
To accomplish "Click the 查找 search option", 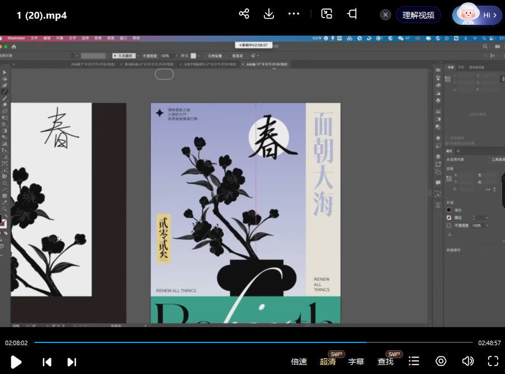I will pyautogui.click(x=386, y=362).
